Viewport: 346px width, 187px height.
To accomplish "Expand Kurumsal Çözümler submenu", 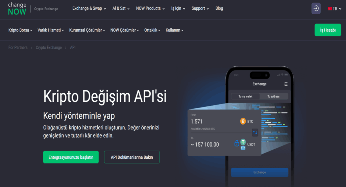I will coord(87,30).
